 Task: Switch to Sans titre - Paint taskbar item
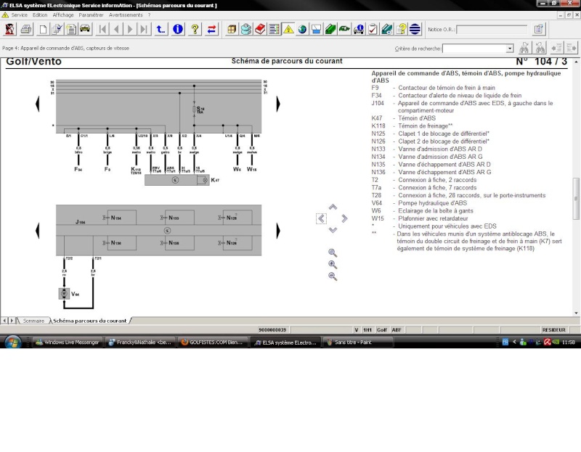pyautogui.click(x=357, y=342)
